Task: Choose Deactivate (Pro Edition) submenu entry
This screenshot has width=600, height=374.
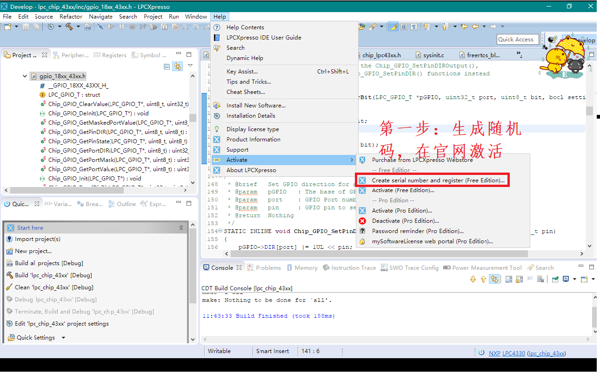Action: (443, 221)
